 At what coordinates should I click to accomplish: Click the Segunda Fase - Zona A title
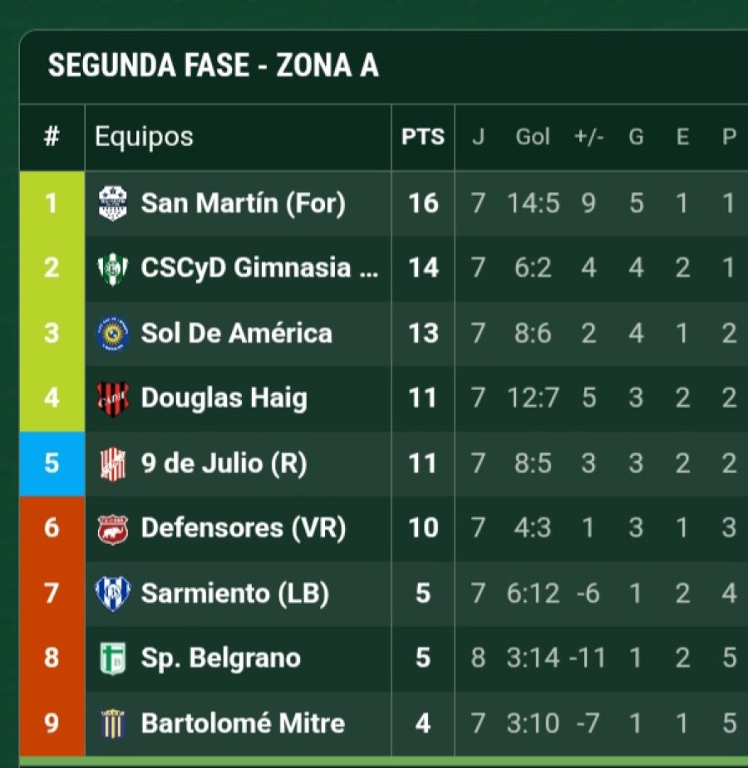point(214,65)
